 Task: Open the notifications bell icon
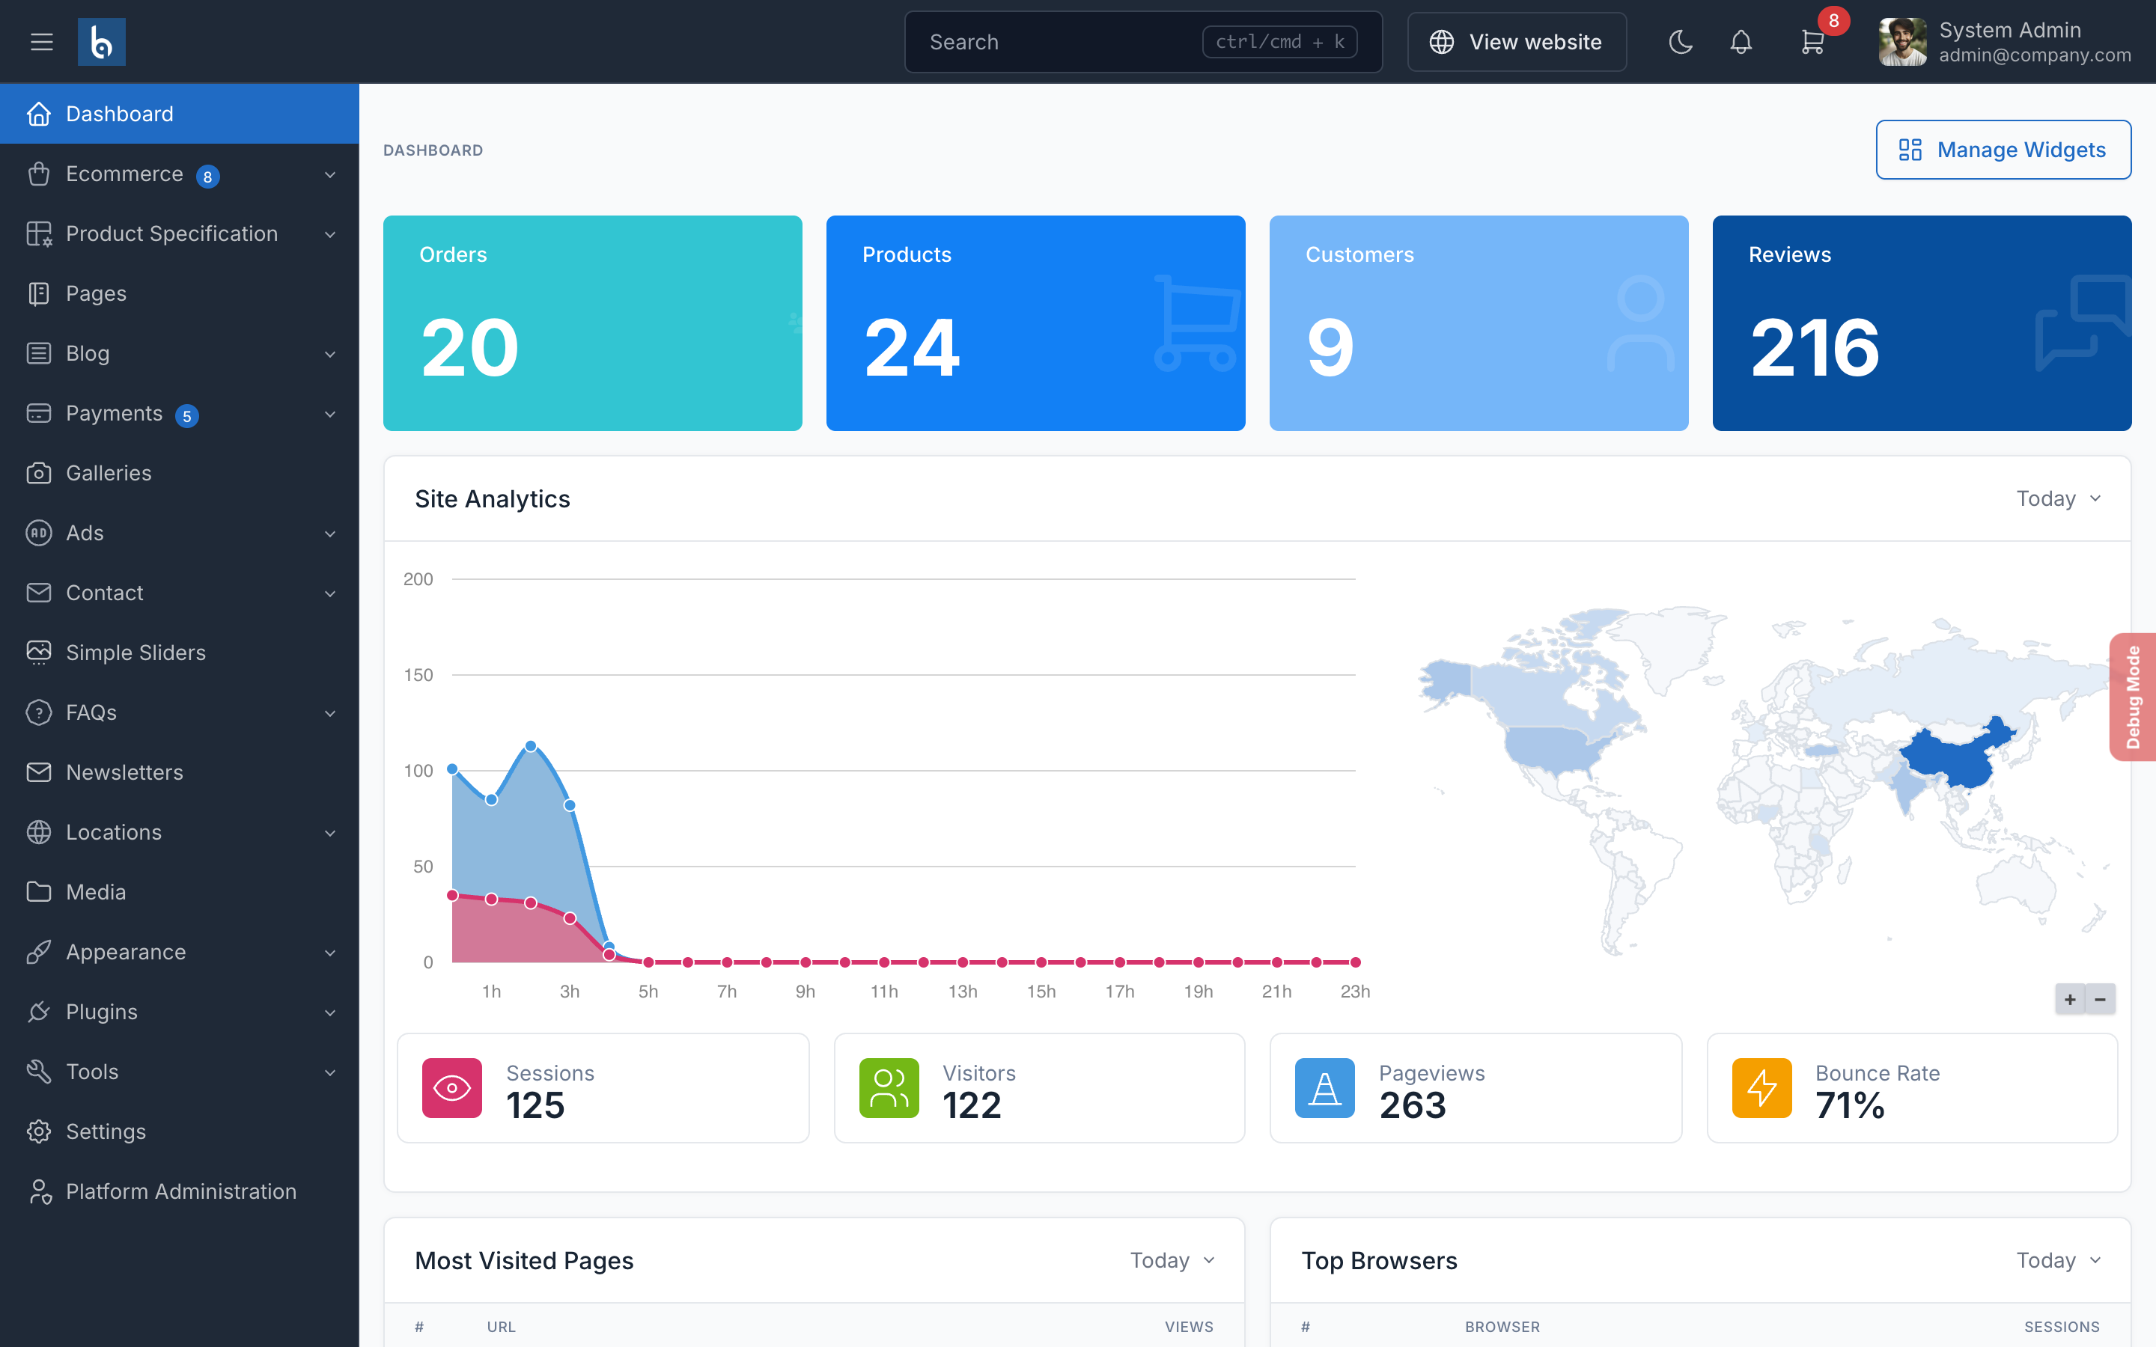click(1741, 41)
